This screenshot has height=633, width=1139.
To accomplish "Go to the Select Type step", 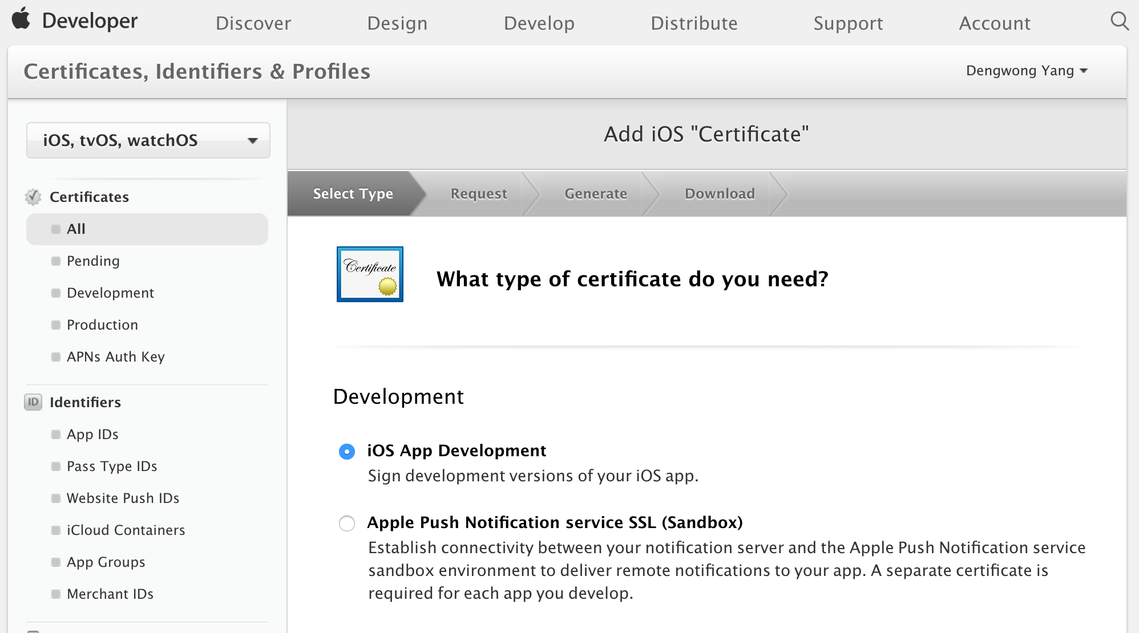I will 353,193.
